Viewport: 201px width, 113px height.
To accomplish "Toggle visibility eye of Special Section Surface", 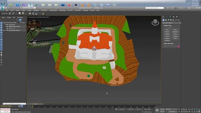I will point(6,26).
